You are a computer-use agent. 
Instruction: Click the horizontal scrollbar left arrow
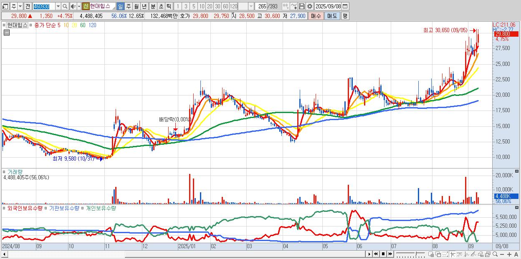pos(4,254)
